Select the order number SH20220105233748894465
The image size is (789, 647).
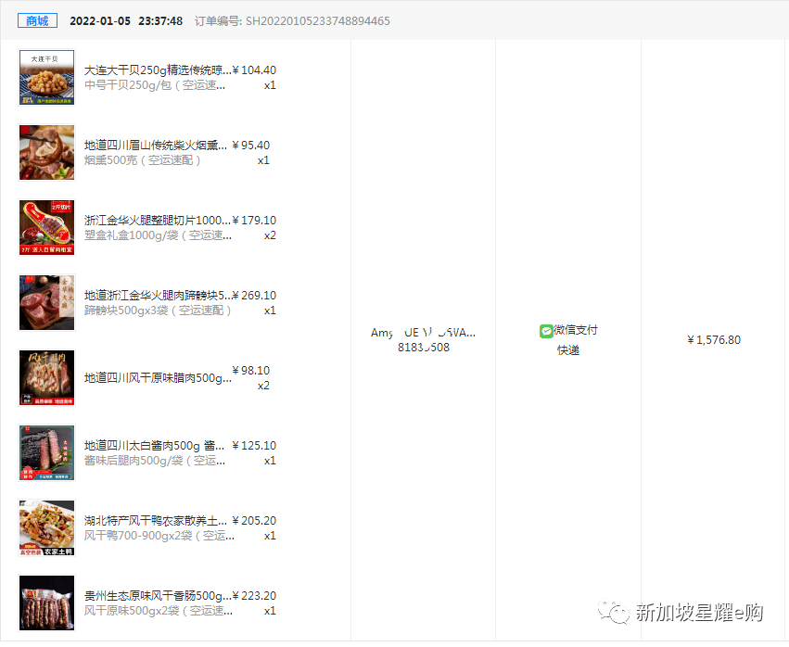318,20
